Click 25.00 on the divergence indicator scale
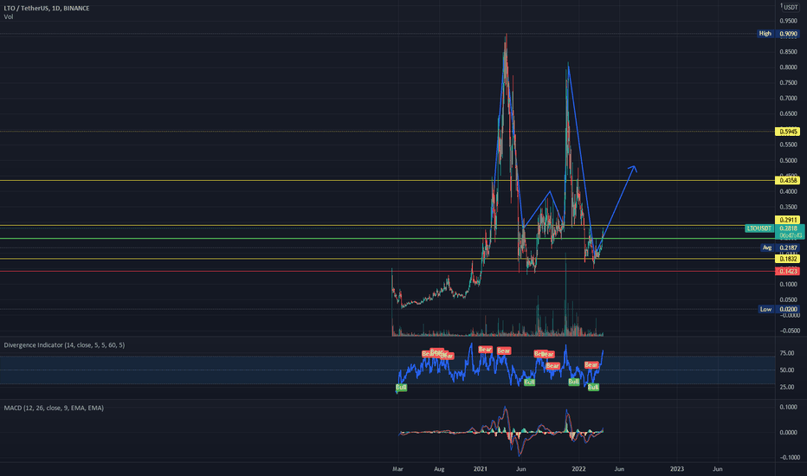This screenshot has height=476, width=807. 787,387
